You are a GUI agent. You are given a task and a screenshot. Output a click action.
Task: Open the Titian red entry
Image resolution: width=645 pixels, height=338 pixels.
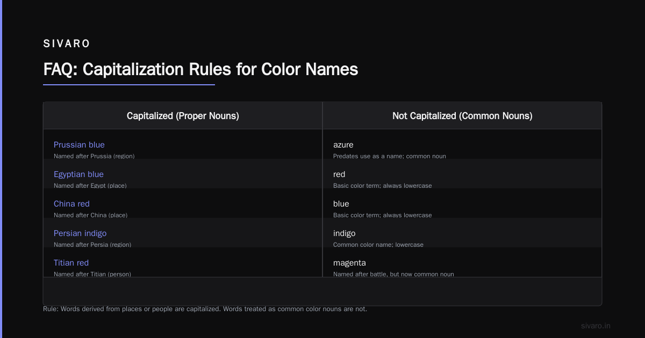coord(71,263)
